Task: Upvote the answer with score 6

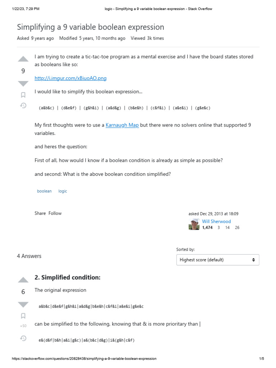Action: click(x=23, y=280)
